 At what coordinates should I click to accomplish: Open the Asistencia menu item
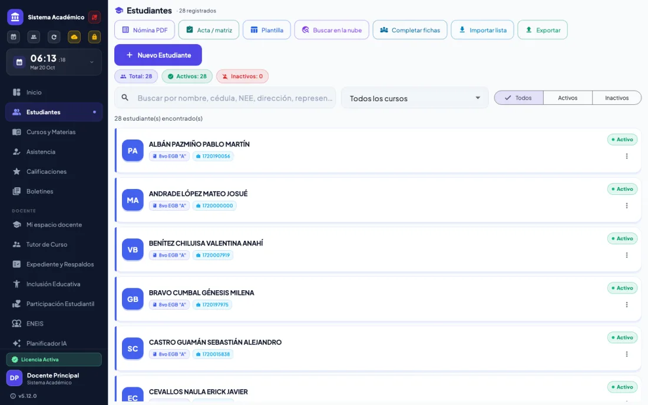(54, 152)
